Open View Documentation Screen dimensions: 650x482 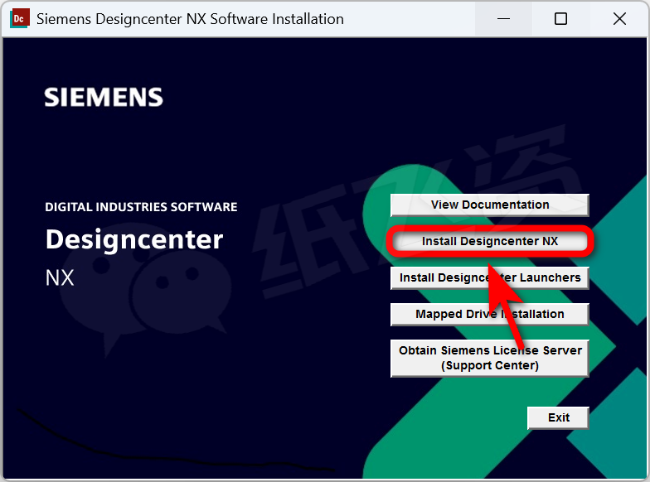(489, 205)
